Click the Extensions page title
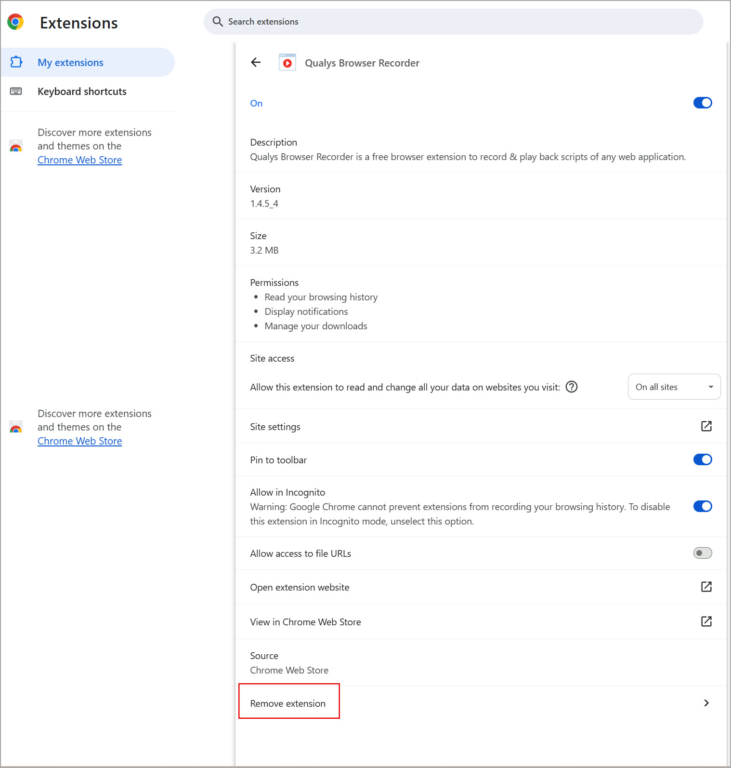The width and height of the screenshot is (731, 768). 79,23
